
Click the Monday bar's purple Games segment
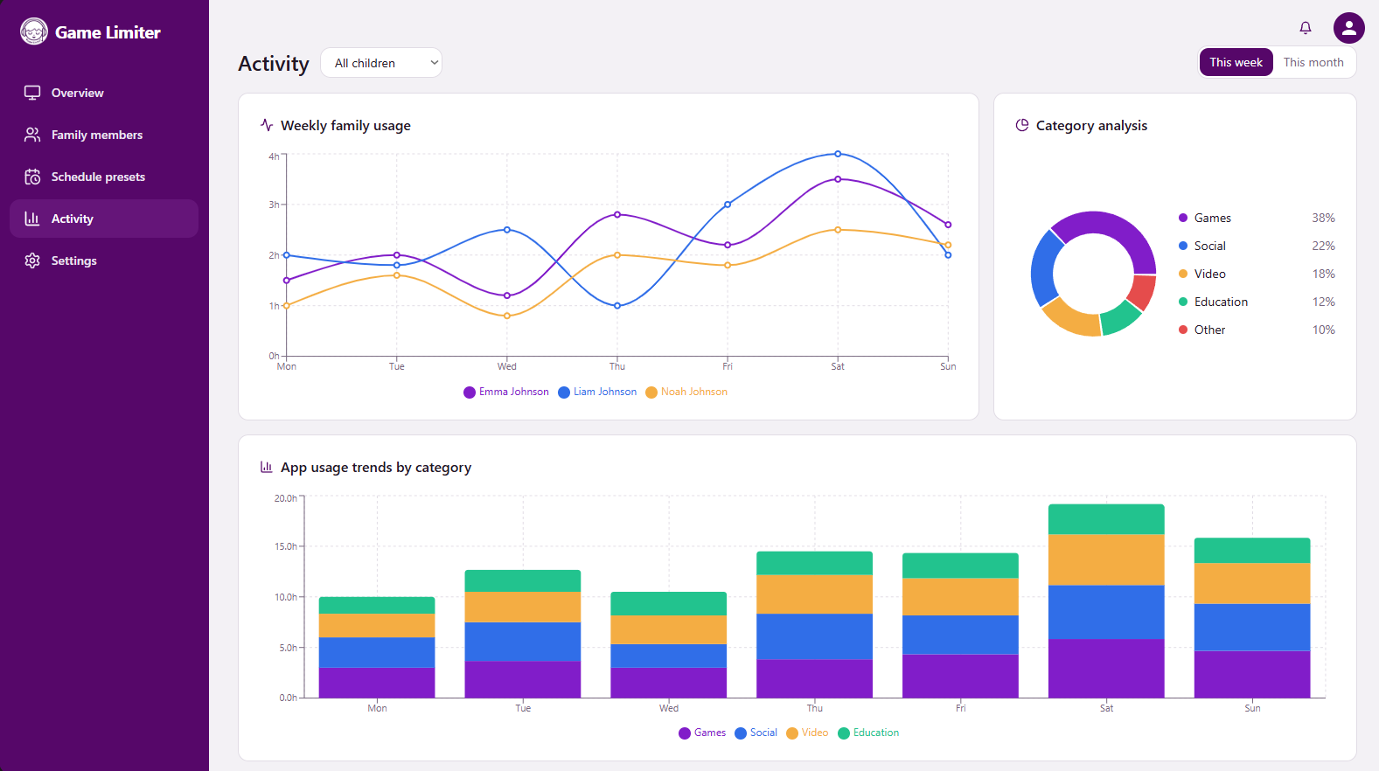click(377, 683)
